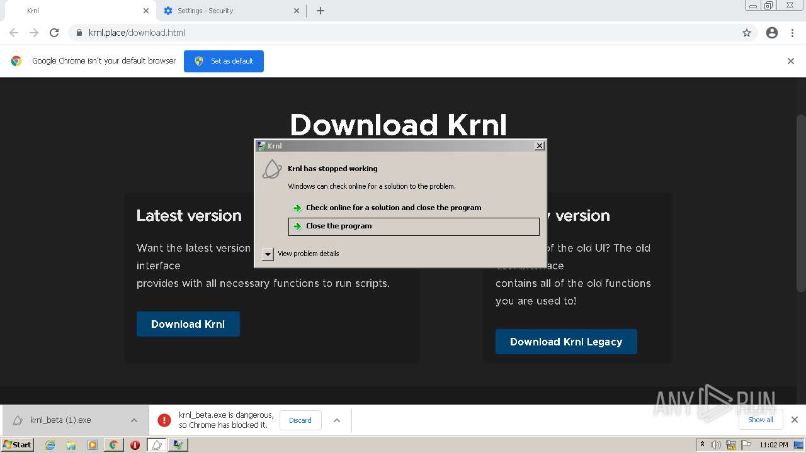This screenshot has width=806, height=453.
Task: Reload the krnl.place page
Action: coord(54,33)
